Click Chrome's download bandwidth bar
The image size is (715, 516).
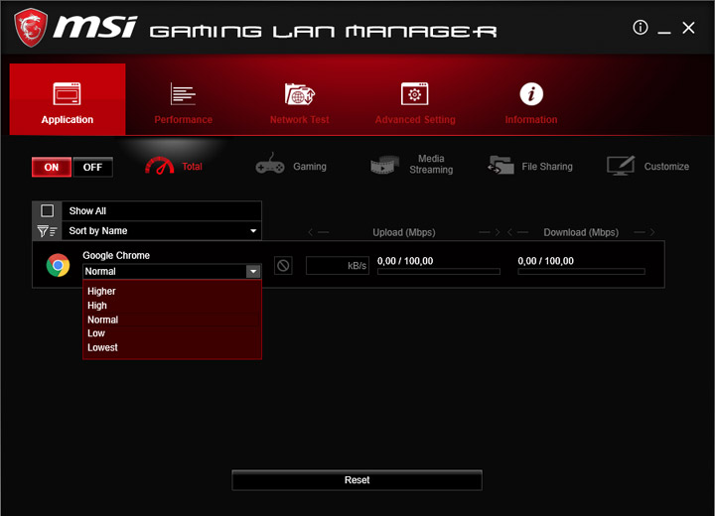point(581,272)
